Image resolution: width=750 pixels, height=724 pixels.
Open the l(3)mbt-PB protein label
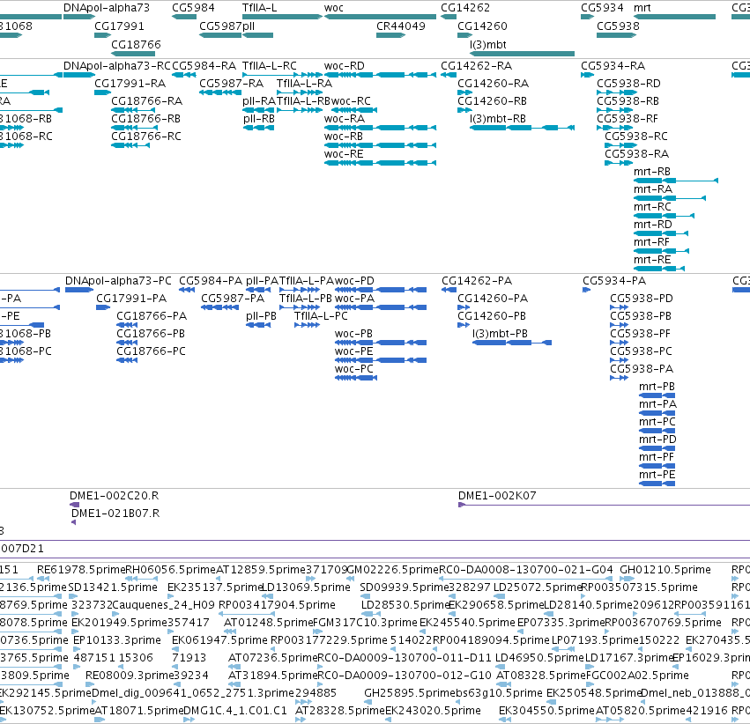(x=500, y=334)
